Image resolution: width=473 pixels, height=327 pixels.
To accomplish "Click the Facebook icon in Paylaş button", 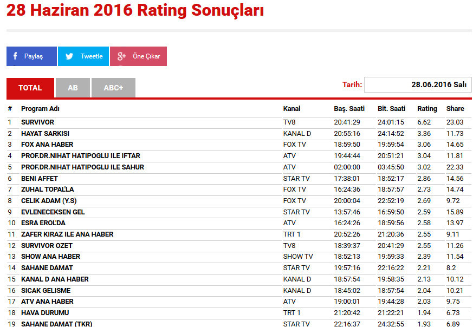I will (15, 56).
